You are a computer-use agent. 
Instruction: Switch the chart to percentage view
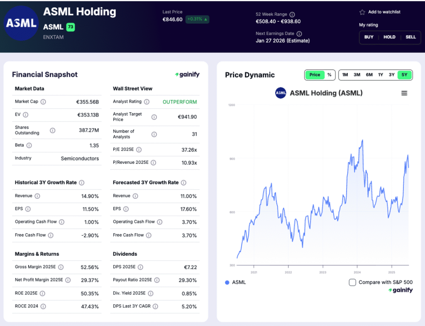(x=329, y=75)
